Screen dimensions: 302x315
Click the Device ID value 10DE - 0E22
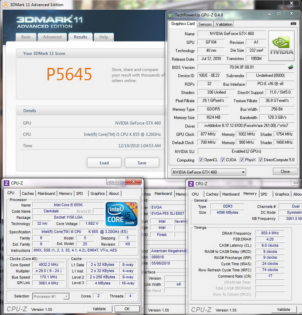(209, 75)
